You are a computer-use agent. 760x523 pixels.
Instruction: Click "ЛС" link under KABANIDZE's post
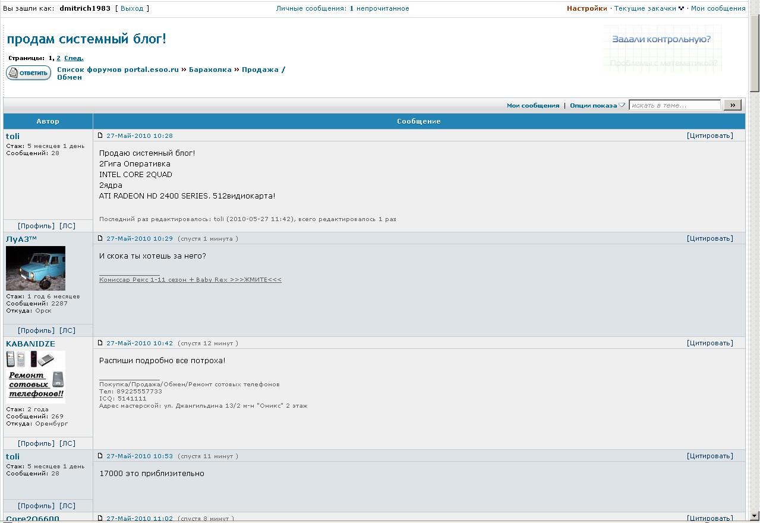tap(67, 443)
